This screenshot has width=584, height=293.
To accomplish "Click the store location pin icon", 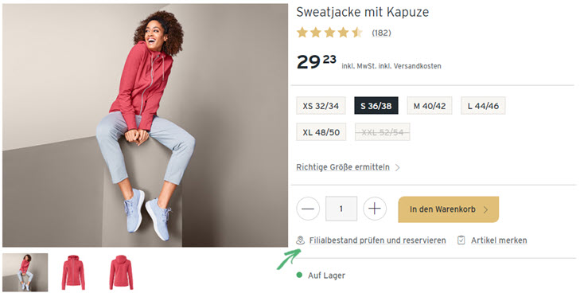I will click(300, 240).
